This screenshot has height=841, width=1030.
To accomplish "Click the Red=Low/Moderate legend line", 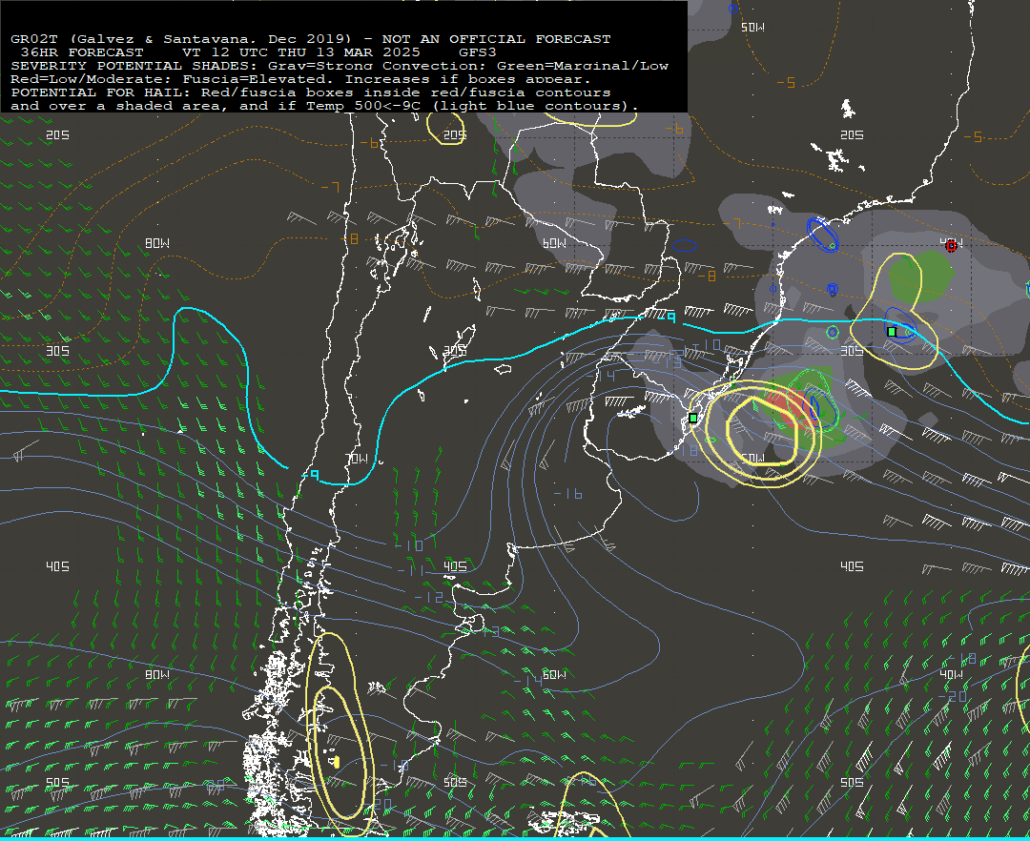I will click(300, 79).
